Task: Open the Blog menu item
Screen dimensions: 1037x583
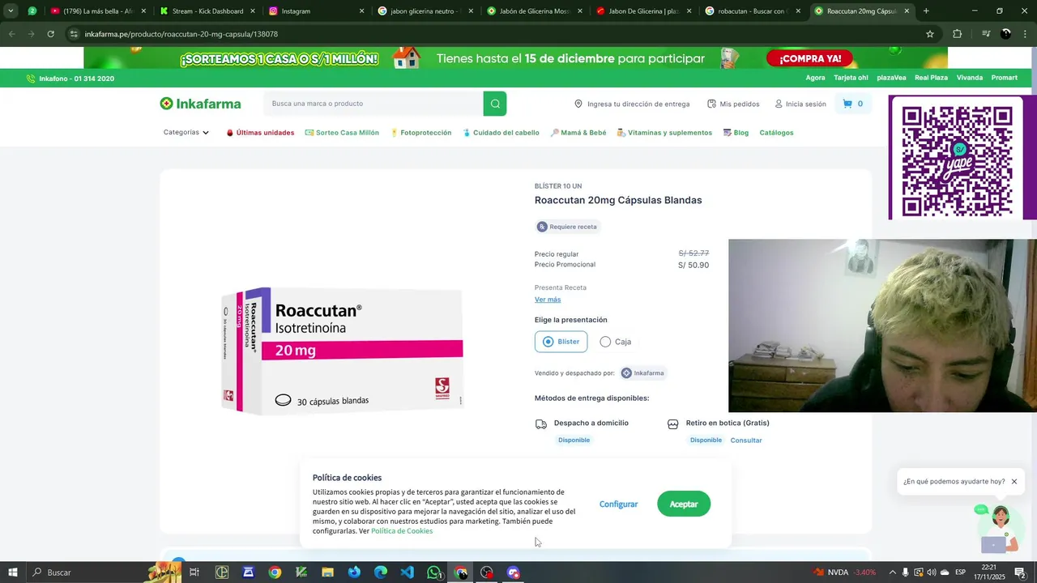Action: (x=736, y=133)
